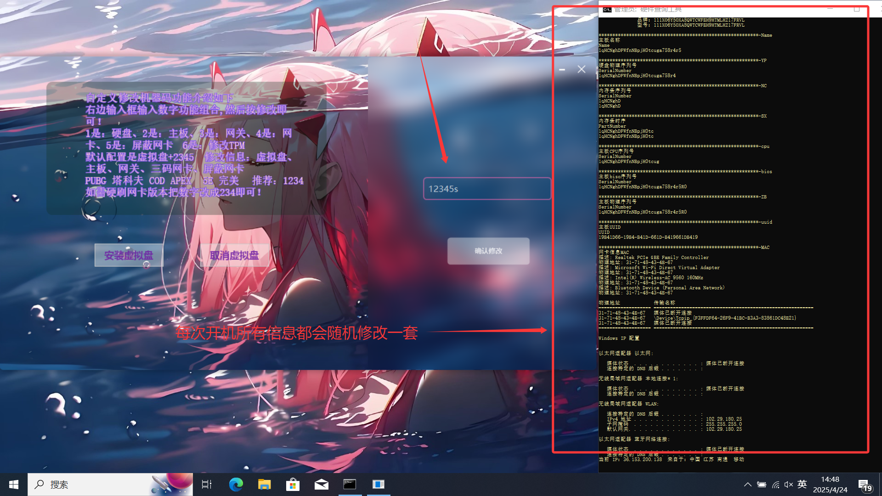This screenshot has width=882, height=496.
Task: Click the Intel(R) Wireless-AC 9560 line
Action: [651, 278]
